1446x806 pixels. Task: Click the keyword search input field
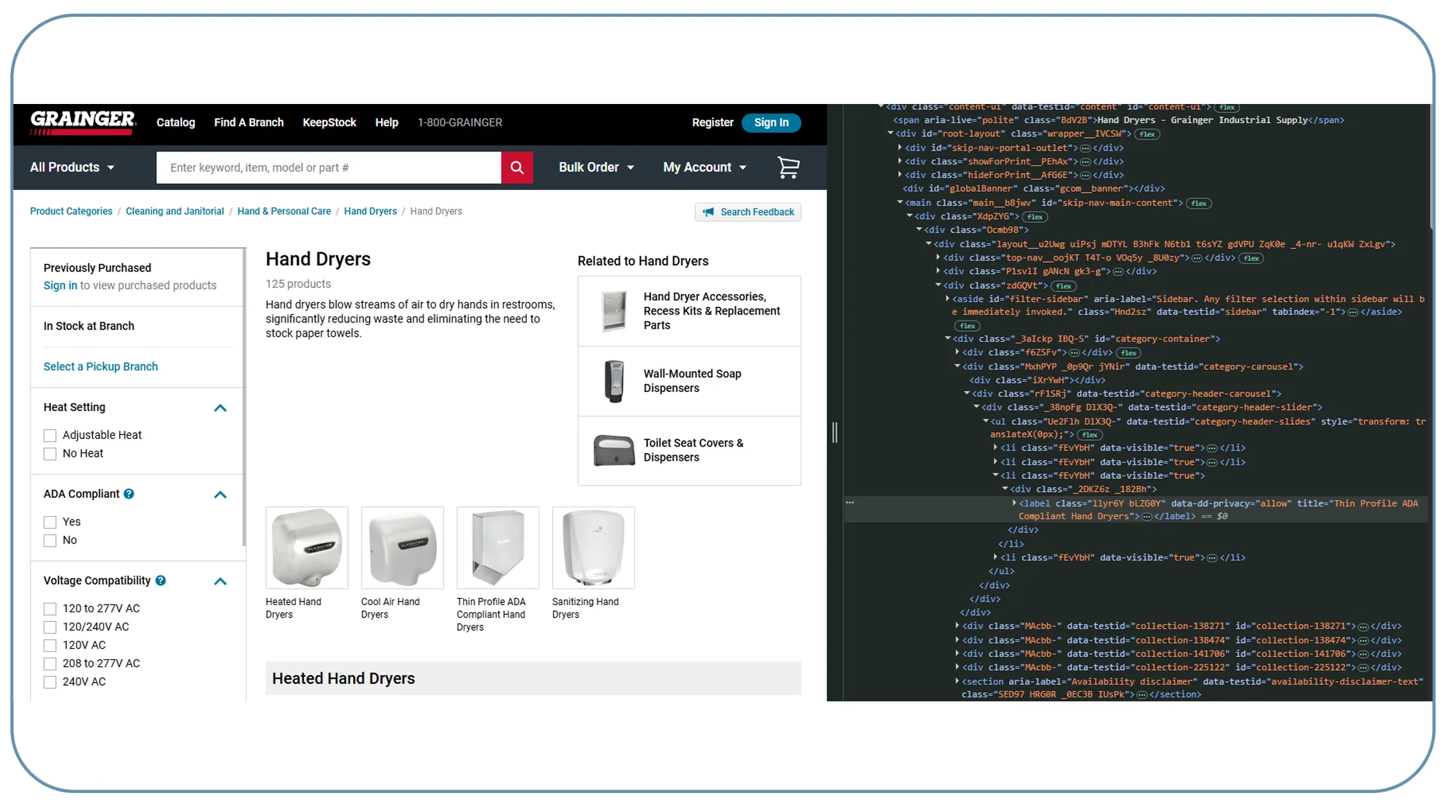(x=329, y=168)
